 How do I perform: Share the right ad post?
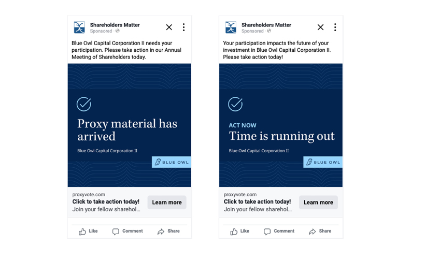point(320,231)
